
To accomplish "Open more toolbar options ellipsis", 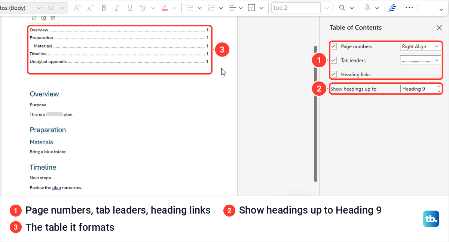I will pos(409,7).
